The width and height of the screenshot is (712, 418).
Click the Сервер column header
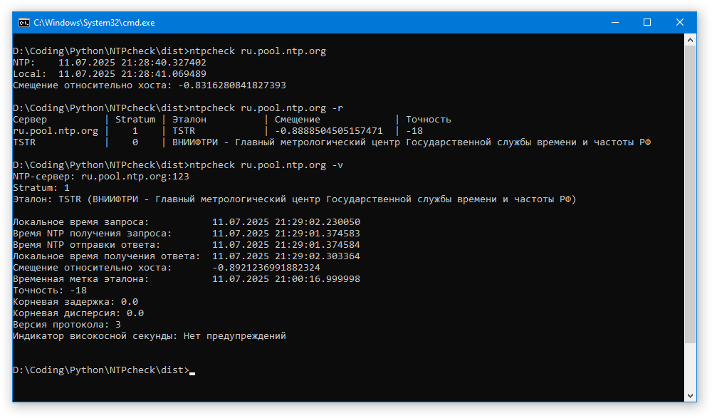(x=30, y=120)
